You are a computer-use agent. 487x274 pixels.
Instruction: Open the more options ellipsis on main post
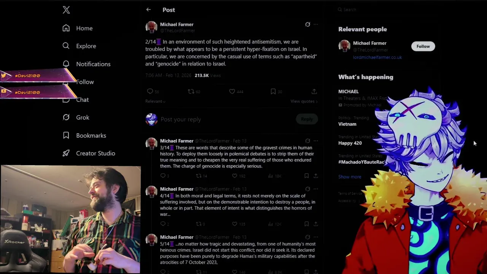click(316, 24)
